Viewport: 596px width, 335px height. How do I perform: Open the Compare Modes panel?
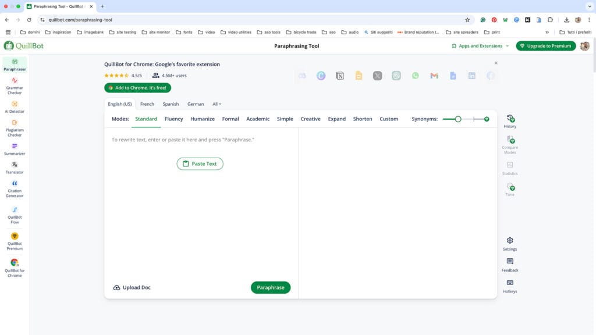[510, 143]
